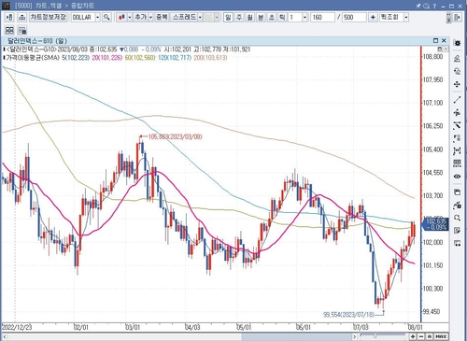
Task: Select monthly period toggle 월
Action: pos(250,17)
